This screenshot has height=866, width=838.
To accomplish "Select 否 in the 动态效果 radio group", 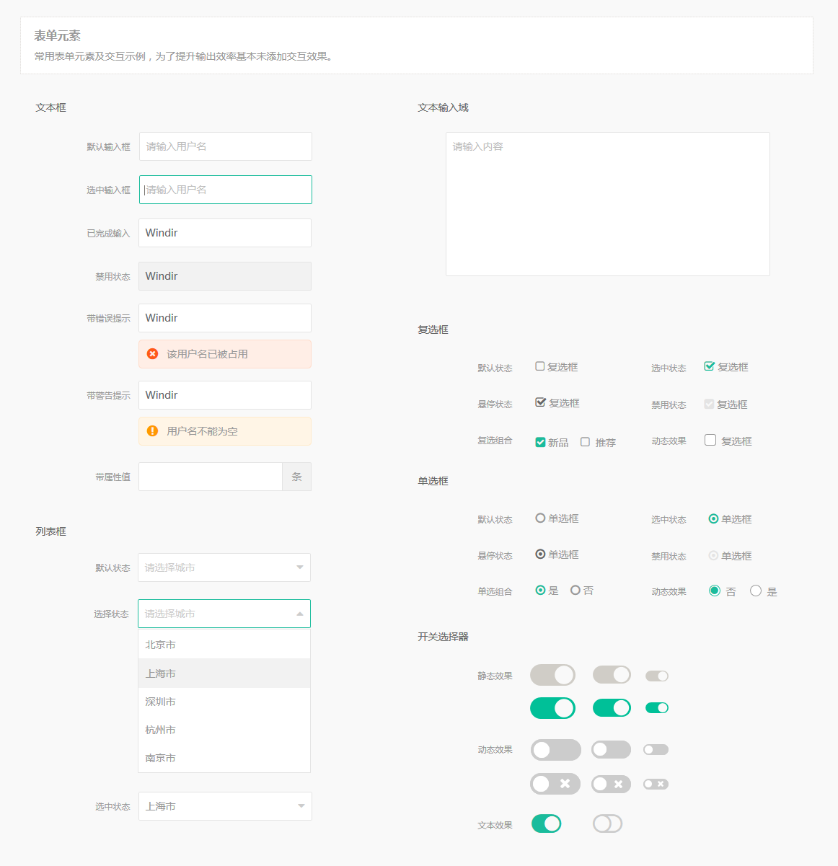I will pos(715,591).
